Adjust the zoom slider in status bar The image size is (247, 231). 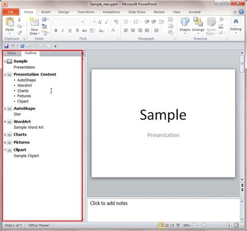(205, 225)
